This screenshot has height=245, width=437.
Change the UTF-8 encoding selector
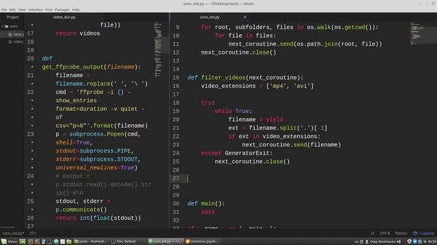coord(385,233)
